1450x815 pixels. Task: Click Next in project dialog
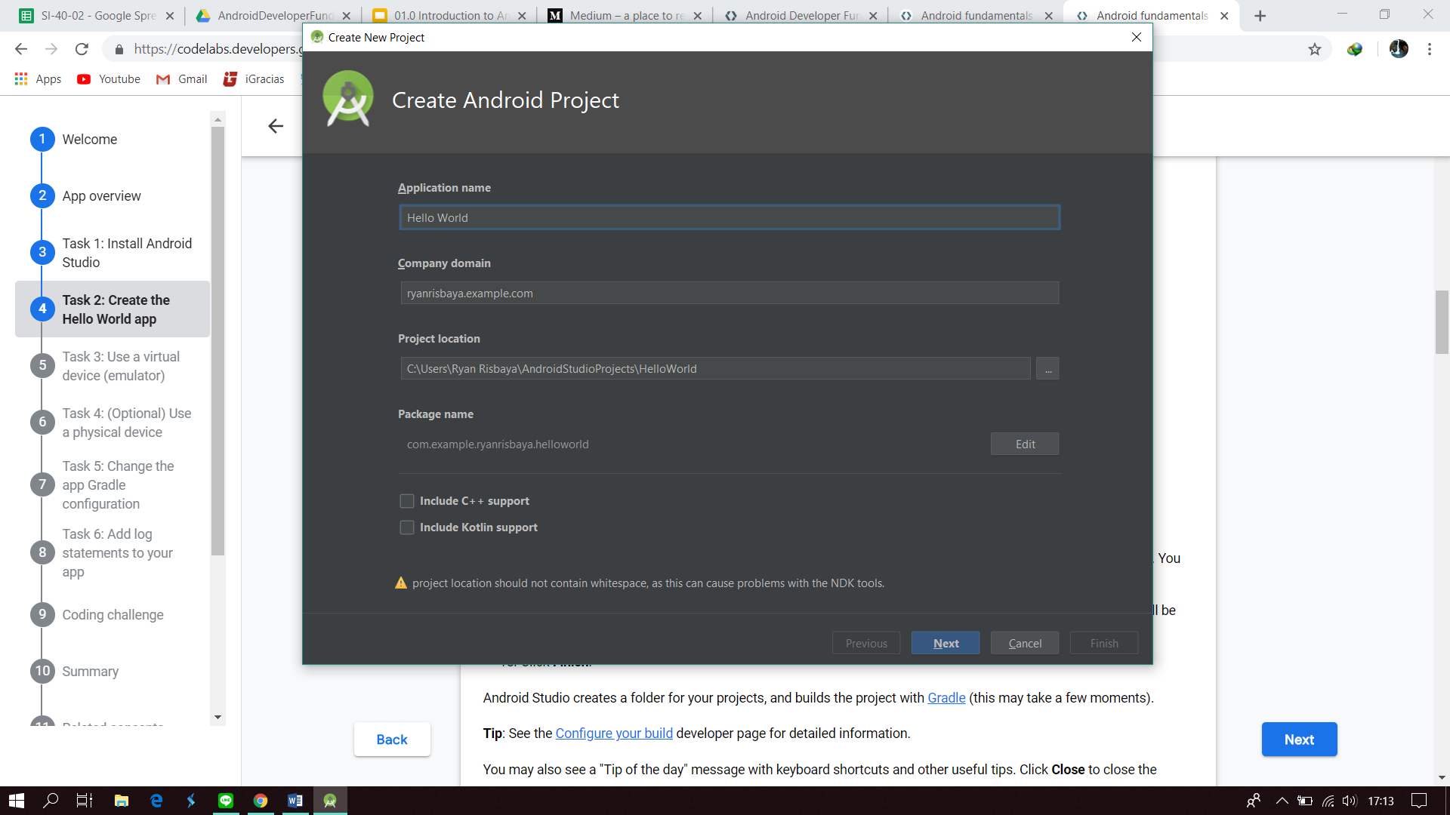pos(946,643)
